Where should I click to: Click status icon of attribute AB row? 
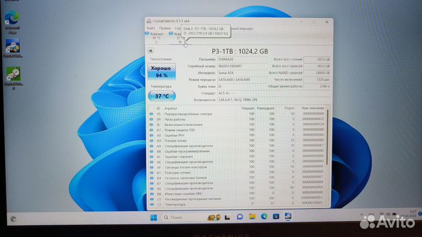click(x=151, y=152)
